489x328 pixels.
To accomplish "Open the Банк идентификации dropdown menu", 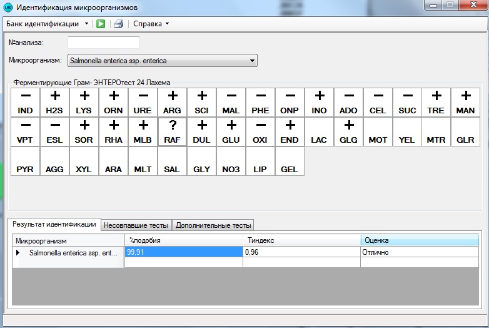I will click(47, 24).
